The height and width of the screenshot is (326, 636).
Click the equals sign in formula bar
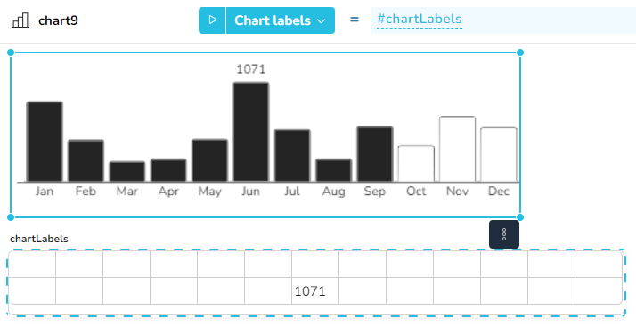tap(355, 20)
